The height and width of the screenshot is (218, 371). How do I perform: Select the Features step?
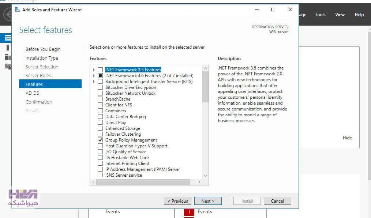50,84
